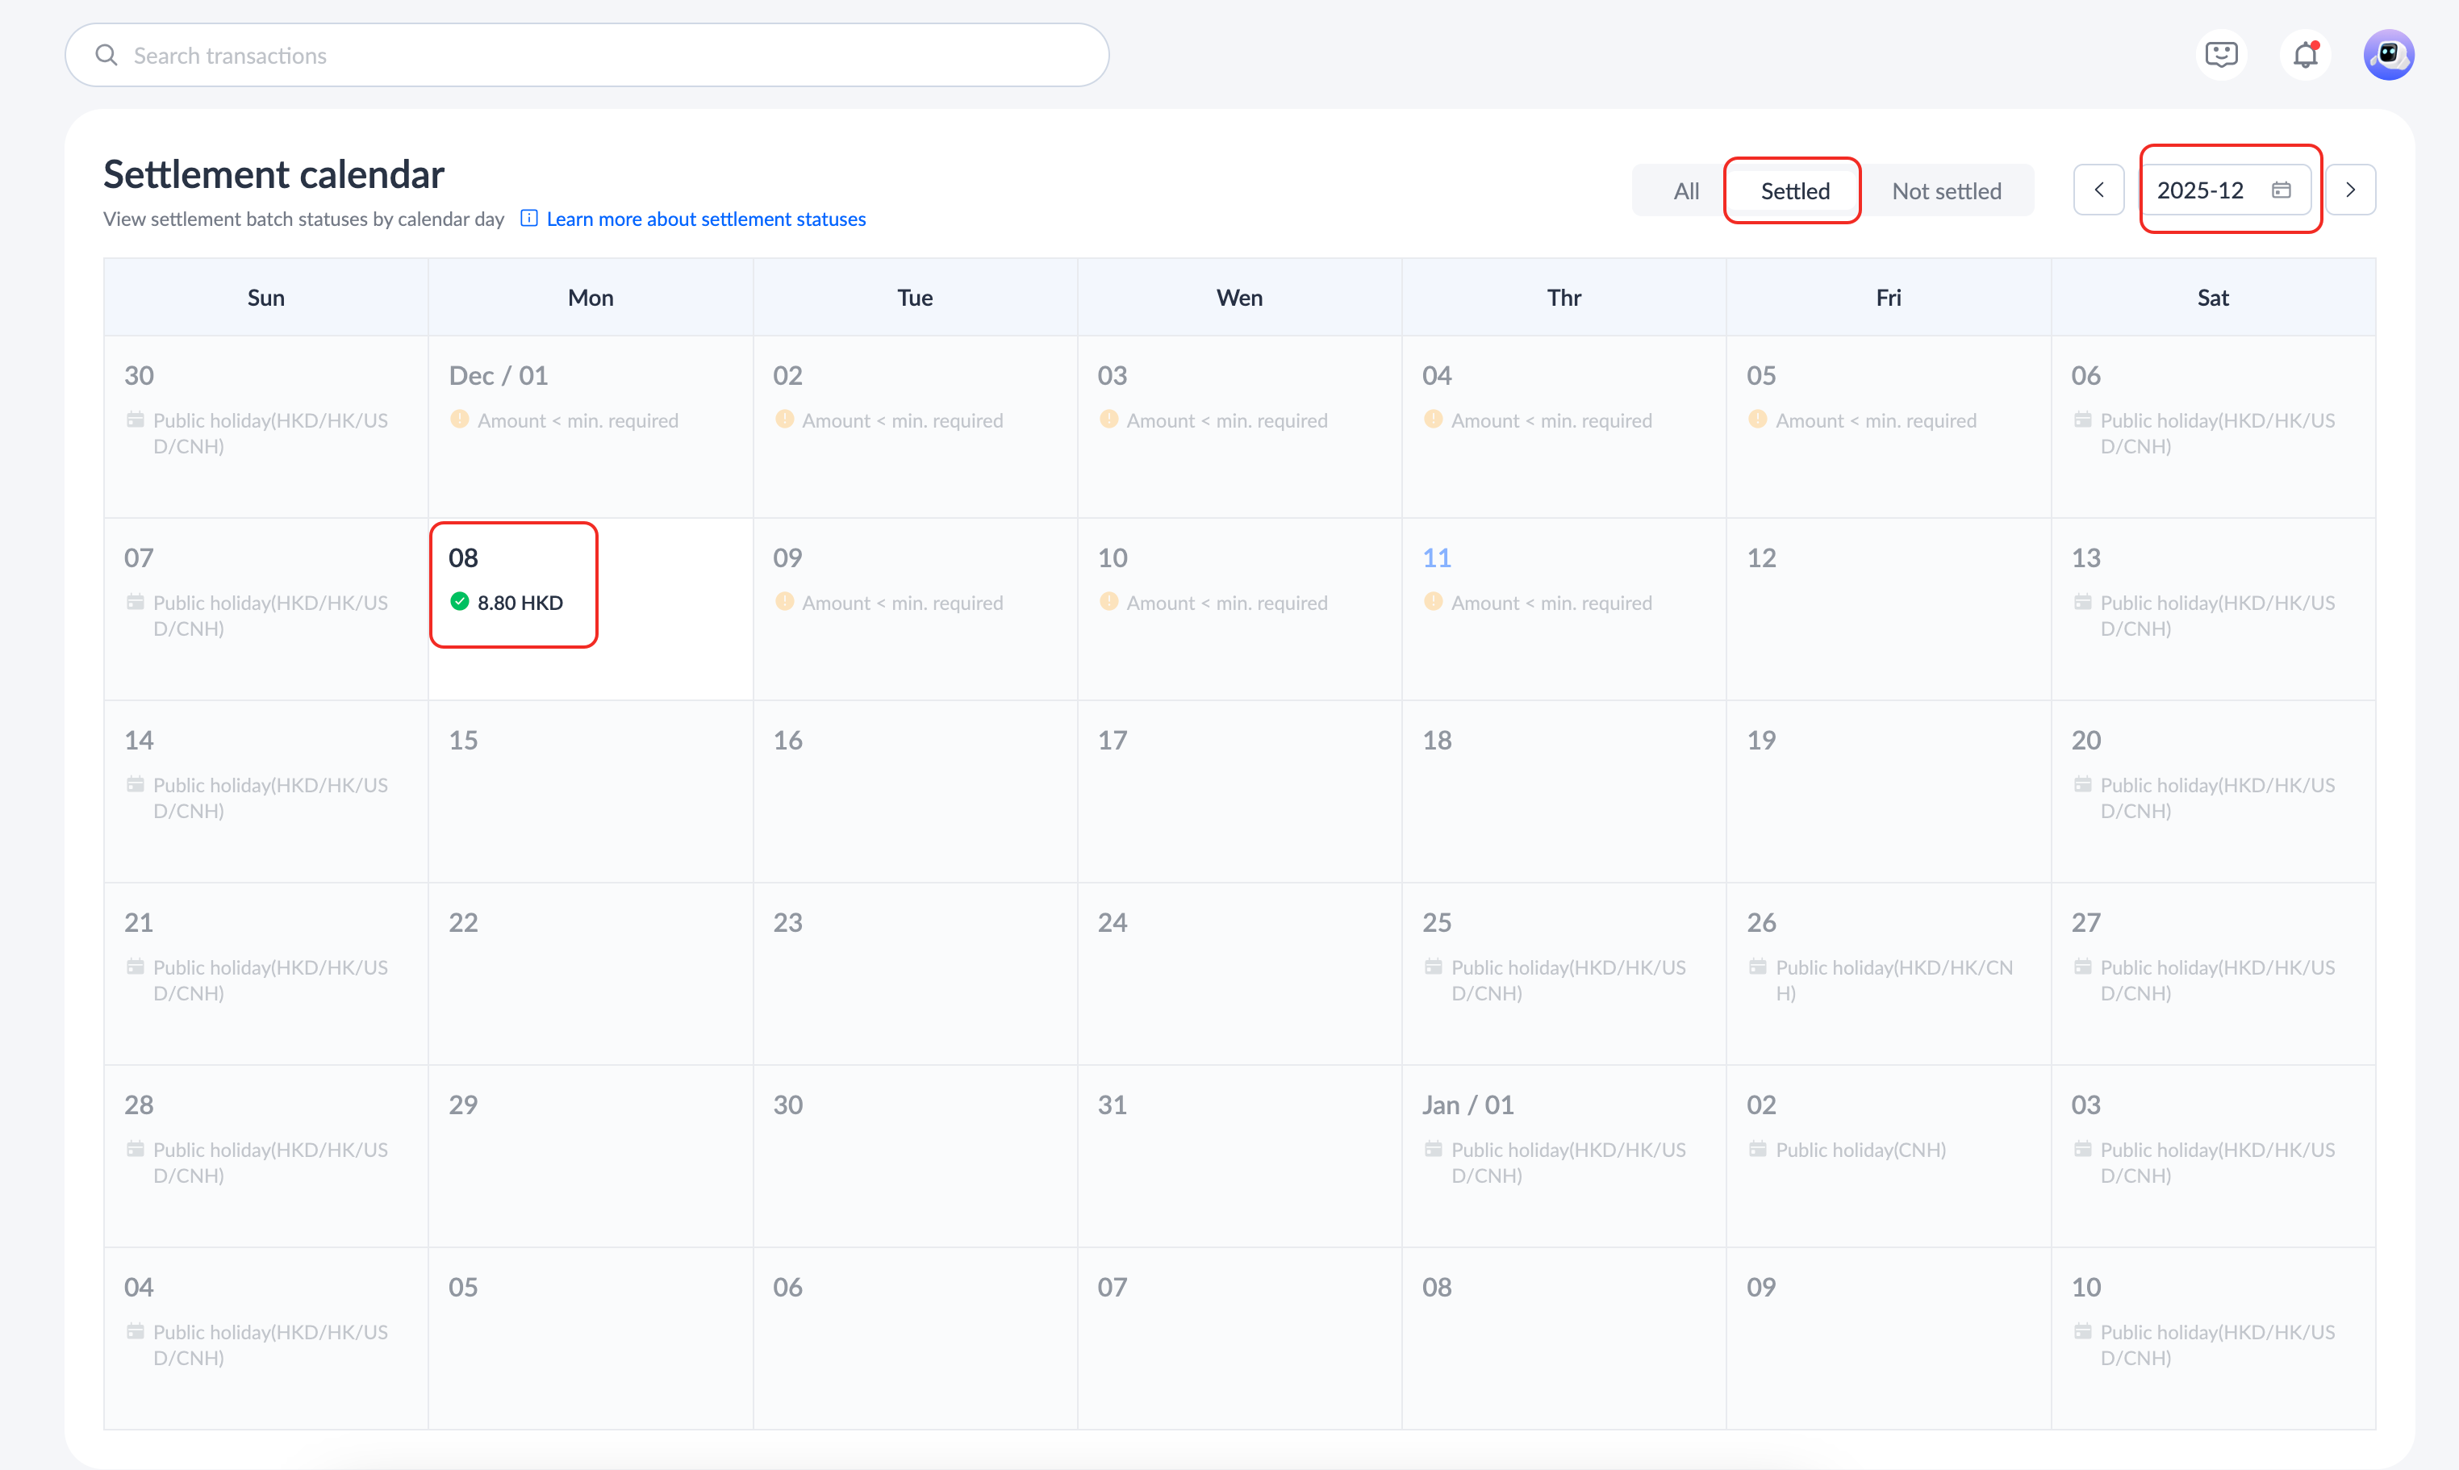
Task: Open the 2025-12 month picker
Action: coord(2201,190)
